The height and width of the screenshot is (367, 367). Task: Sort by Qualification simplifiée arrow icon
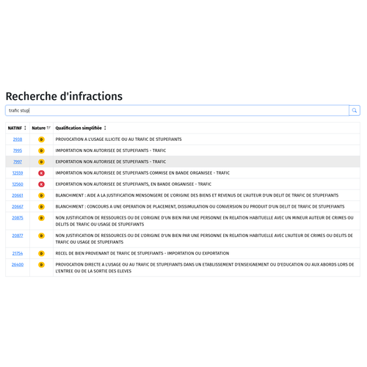105,128
